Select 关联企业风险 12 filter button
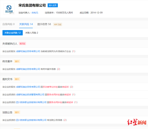Viewport: 148px width, 129px height. [x=13, y=33]
